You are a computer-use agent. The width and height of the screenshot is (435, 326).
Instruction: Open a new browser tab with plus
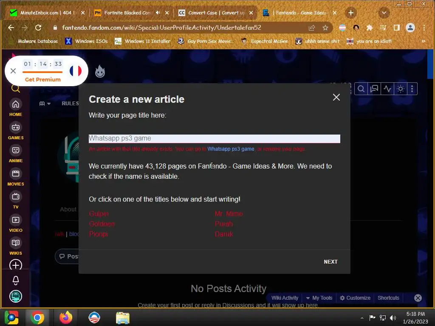click(350, 13)
